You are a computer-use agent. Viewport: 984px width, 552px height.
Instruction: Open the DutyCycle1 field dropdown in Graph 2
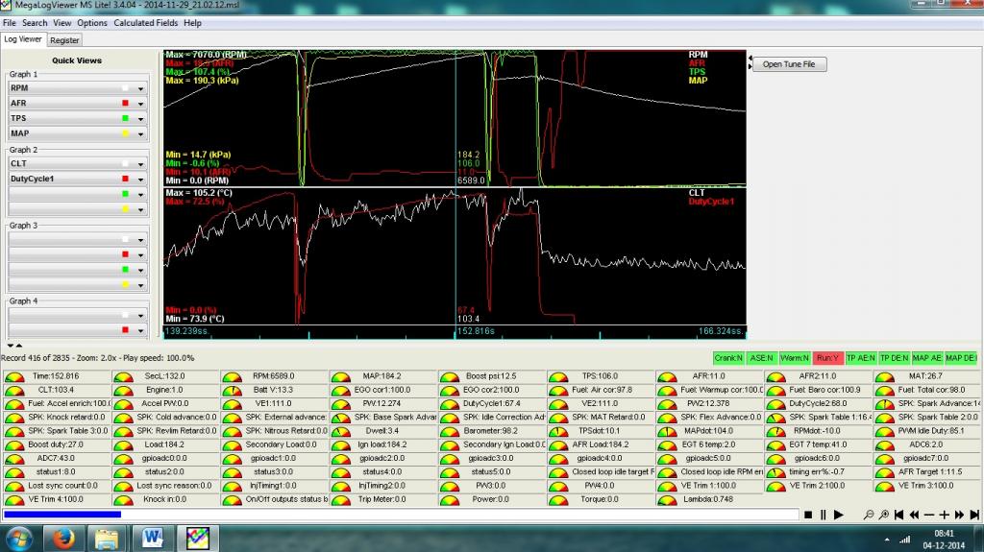pos(141,180)
